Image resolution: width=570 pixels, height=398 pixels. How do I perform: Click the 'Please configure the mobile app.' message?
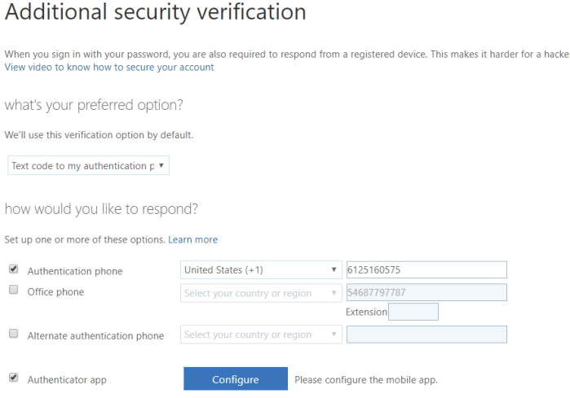366,379
